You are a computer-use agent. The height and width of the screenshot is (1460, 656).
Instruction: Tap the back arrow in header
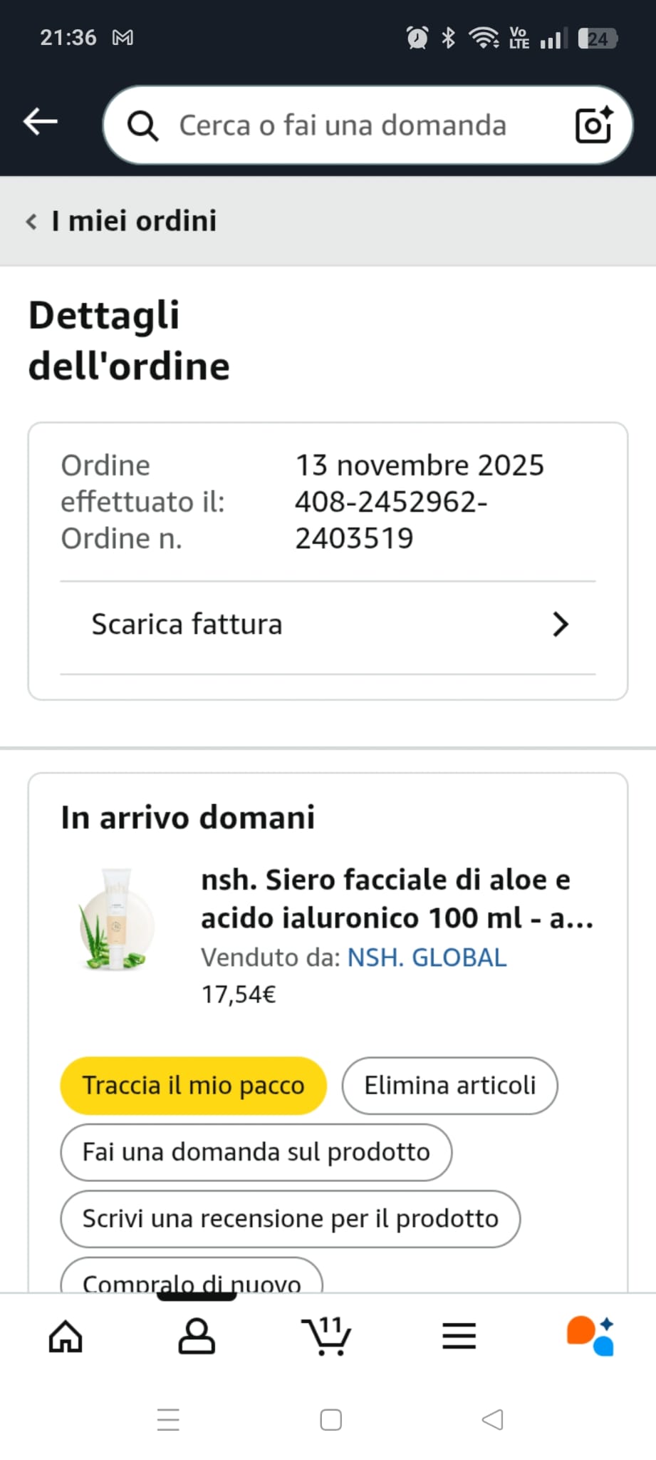[x=41, y=122]
